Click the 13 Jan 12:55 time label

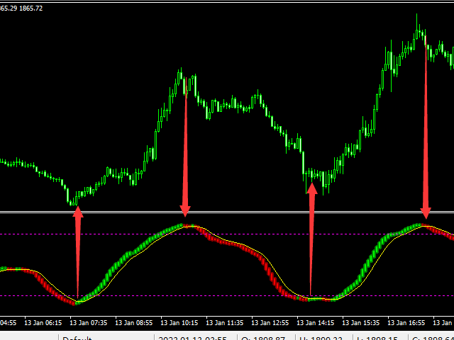(x=270, y=323)
